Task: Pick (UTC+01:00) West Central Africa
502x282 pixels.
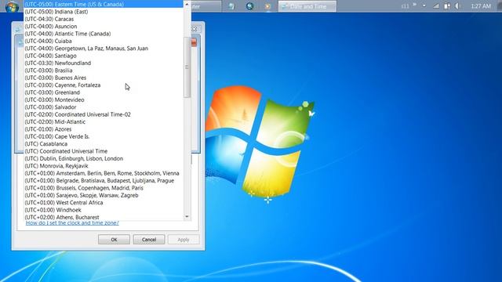Action: 104,203
